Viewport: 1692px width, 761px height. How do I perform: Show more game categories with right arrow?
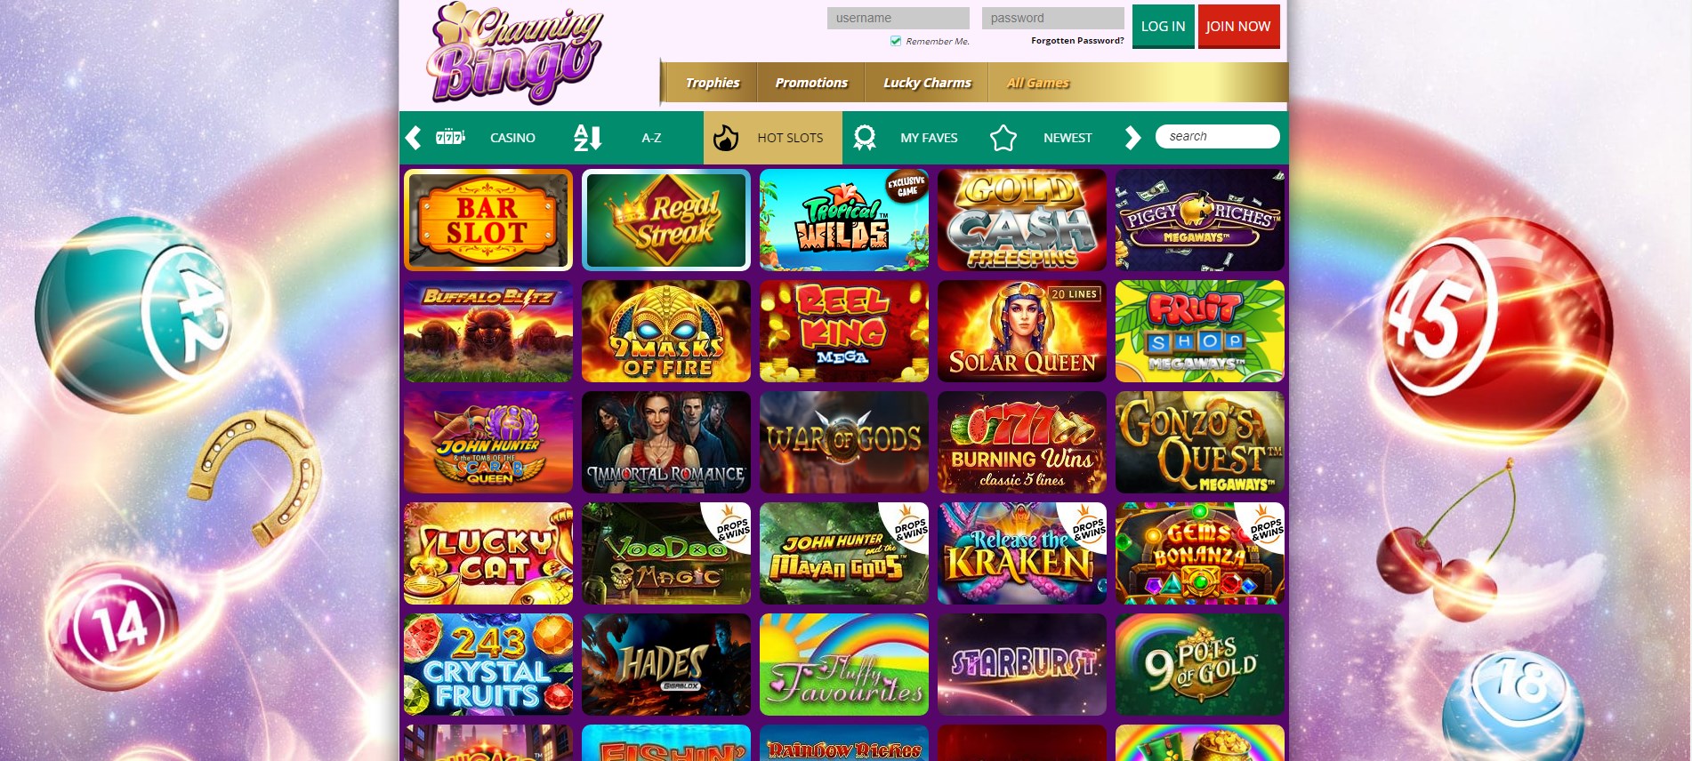[x=1132, y=138]
